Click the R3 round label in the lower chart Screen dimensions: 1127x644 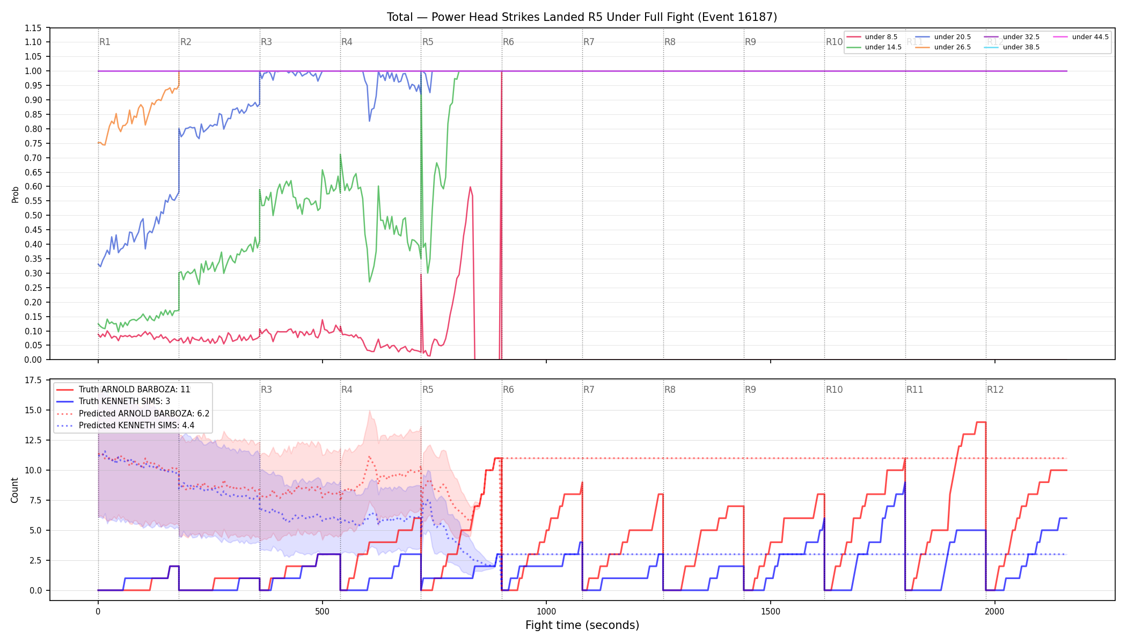click(x=266, y=390)
